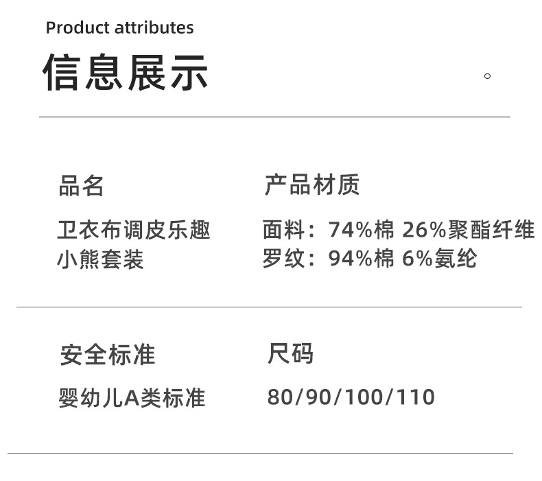Choose size 80 in the size list

(279, 397)
